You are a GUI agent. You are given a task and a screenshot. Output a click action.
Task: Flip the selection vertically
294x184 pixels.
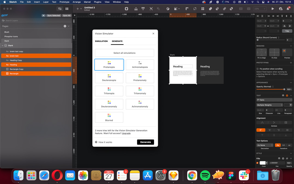[290, 26]
